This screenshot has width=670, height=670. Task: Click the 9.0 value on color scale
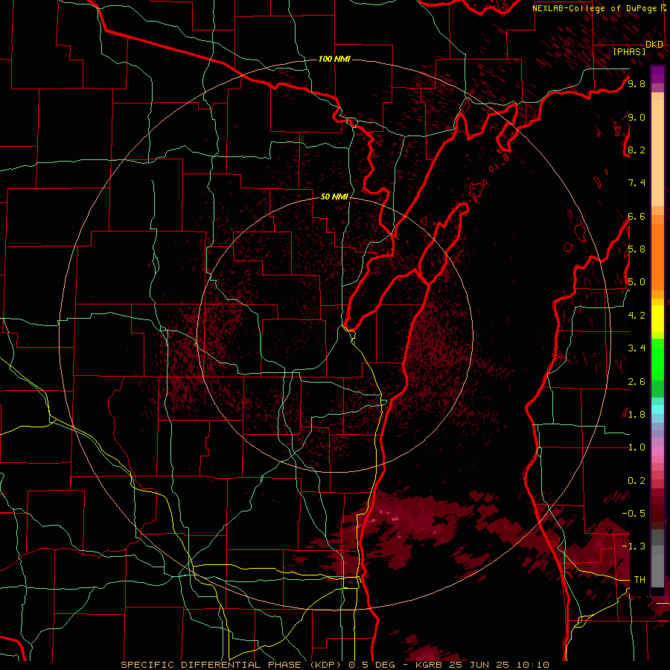[x=636, y=117]
